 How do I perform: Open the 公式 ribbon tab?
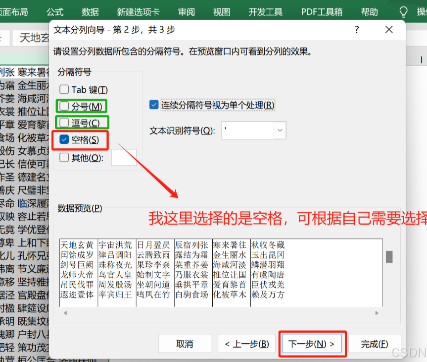coord(55,12)
